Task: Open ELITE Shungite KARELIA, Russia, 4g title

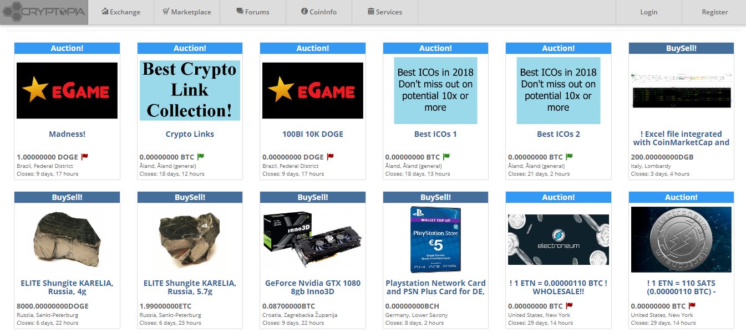Action: pos(67,287)
